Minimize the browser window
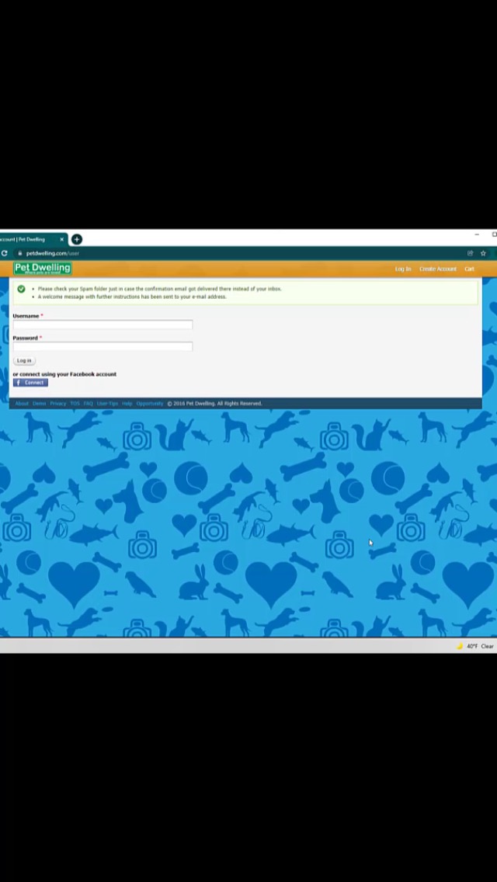This screenshot has height=882, width=497. (477, 234)
